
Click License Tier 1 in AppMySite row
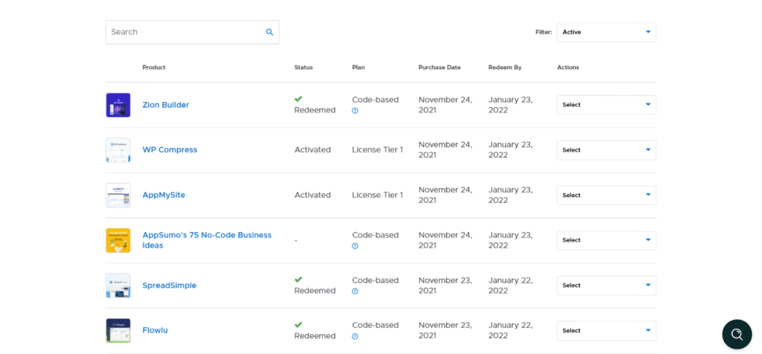click(377, 195)
